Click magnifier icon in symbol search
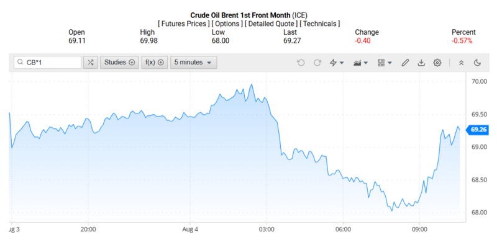 point(21,62)
